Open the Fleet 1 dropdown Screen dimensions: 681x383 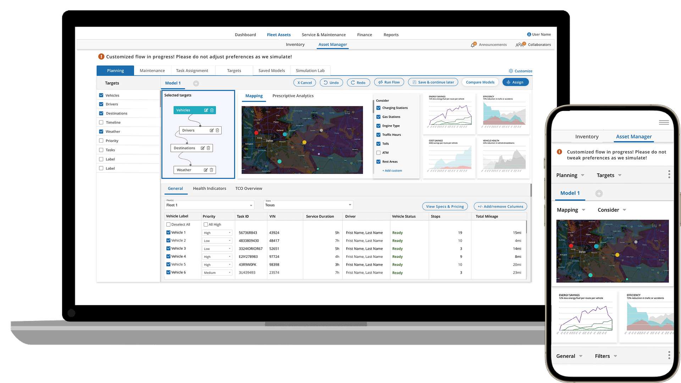tap(209, 205)
